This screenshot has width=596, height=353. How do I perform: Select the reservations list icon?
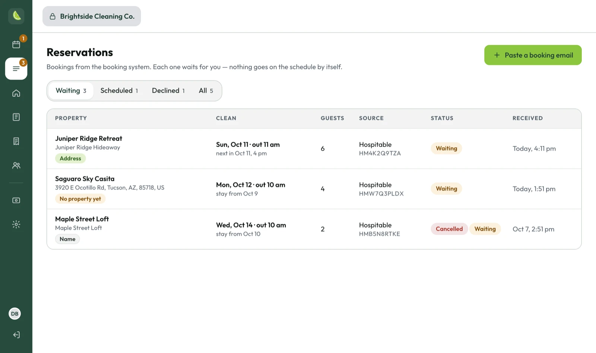click(x=16, y=68)
